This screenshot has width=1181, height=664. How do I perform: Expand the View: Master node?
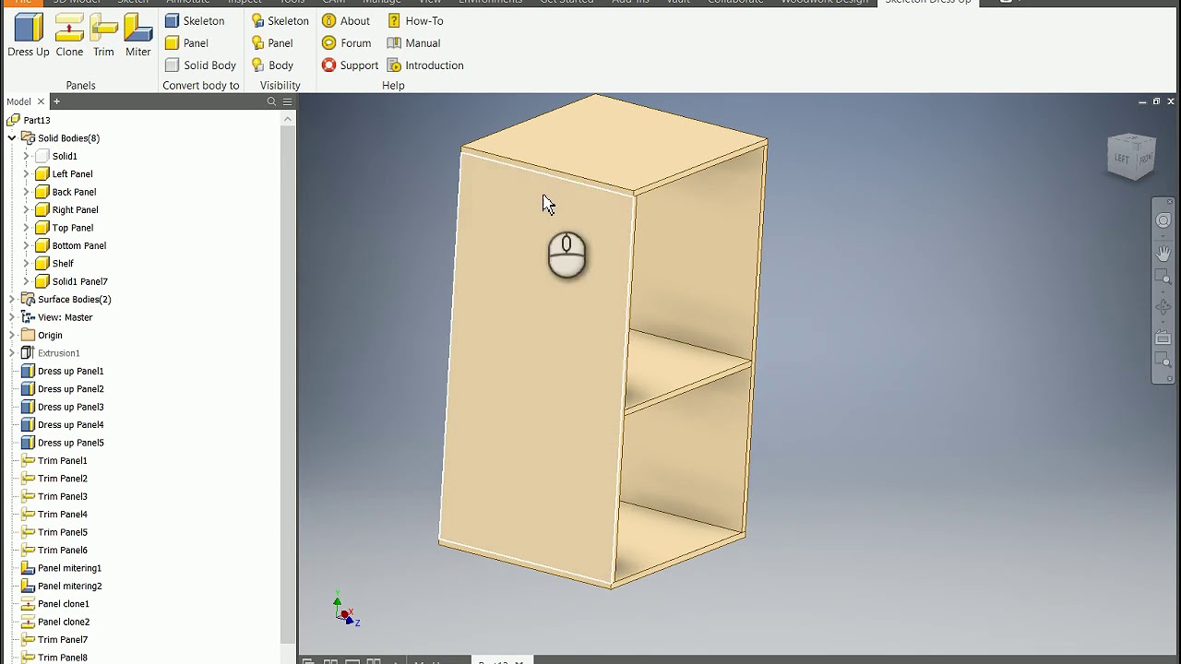coord(12,317)
